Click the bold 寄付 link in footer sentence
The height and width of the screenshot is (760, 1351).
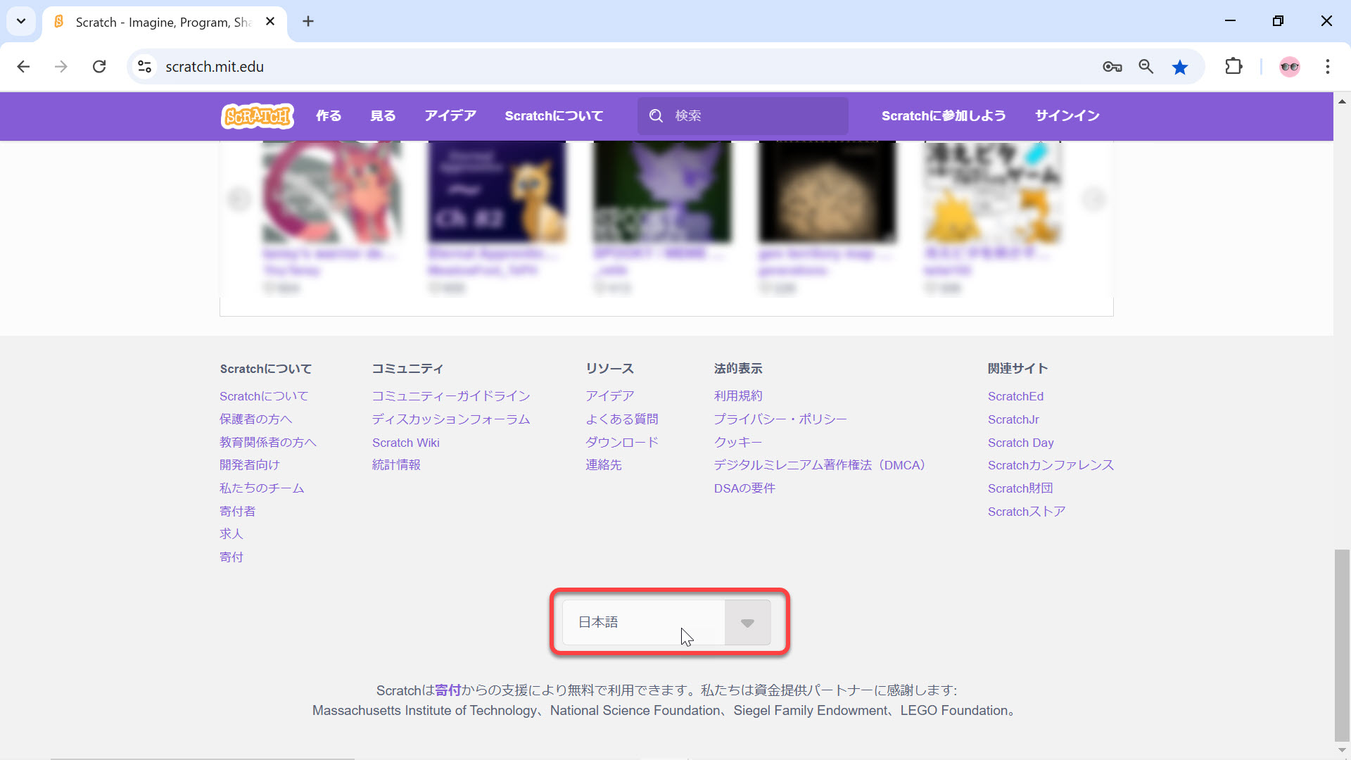pos(448,690)
